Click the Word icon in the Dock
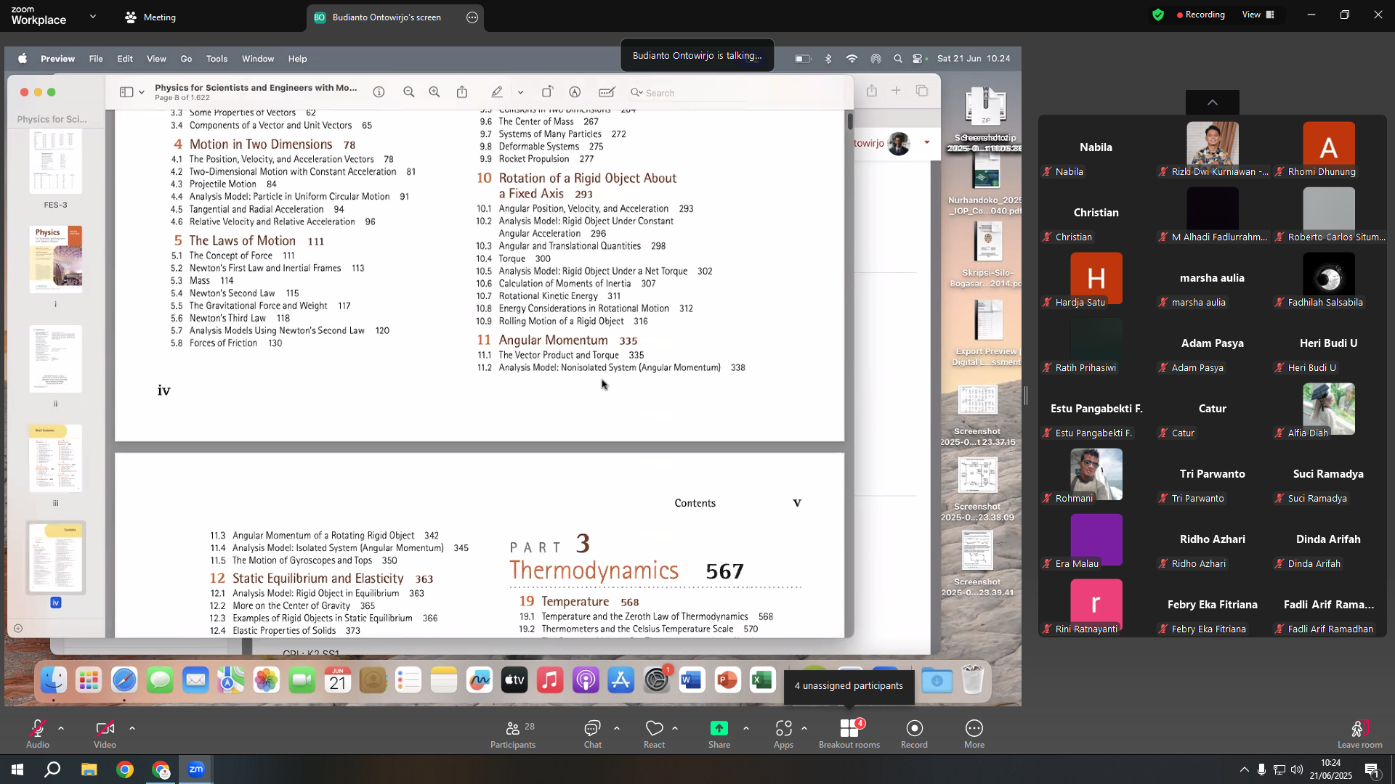Image resolution: width=1395 pixels, height=784 pixels. tap(692, 680)
